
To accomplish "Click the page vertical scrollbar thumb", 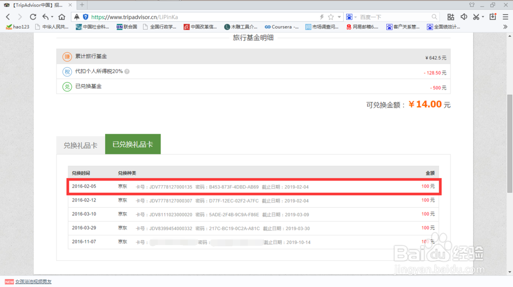I will [x=510, y=143].
